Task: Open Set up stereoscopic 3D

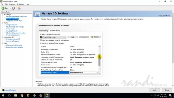Action: point(13,39)
